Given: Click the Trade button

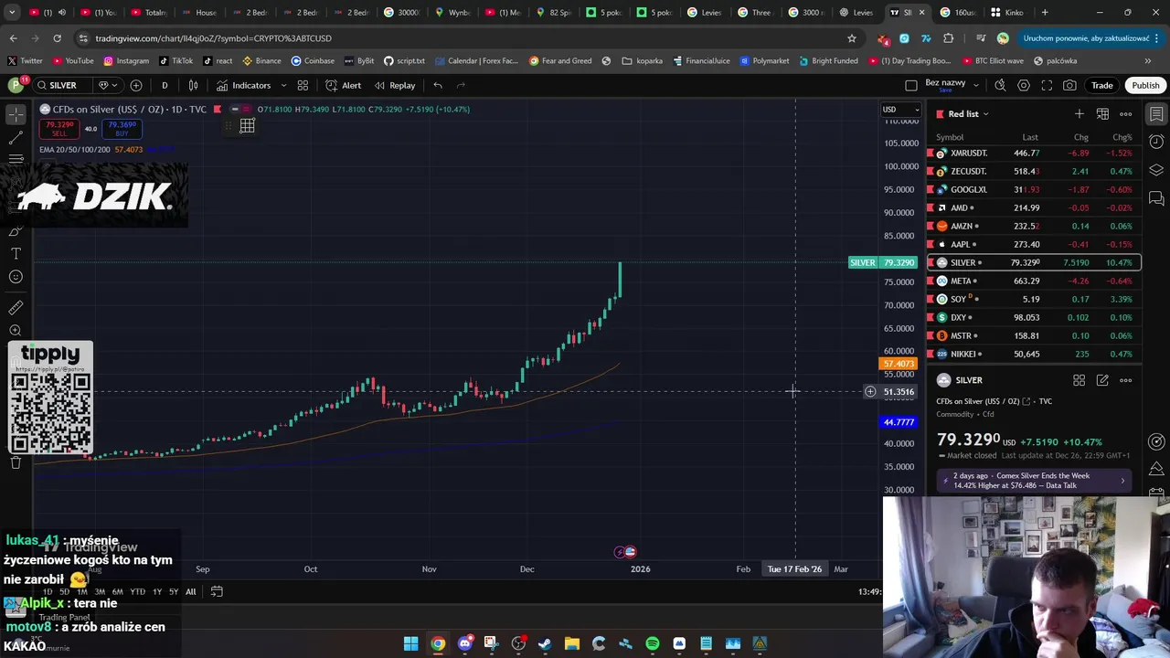Looking at the screenshot, I should (x=1101, y=85).
